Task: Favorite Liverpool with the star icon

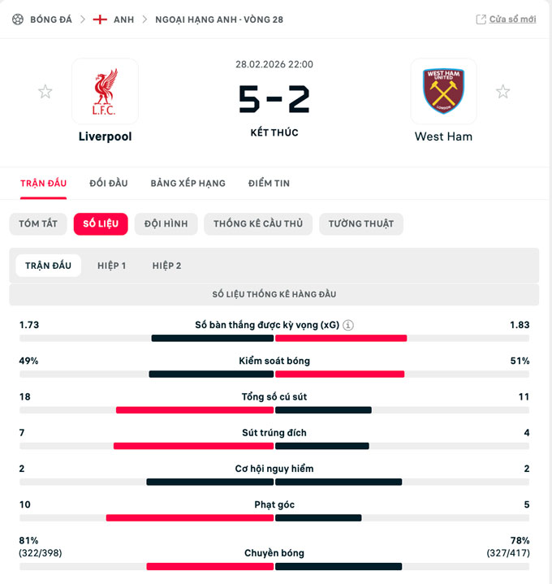Action: click(x=45, y=92)
